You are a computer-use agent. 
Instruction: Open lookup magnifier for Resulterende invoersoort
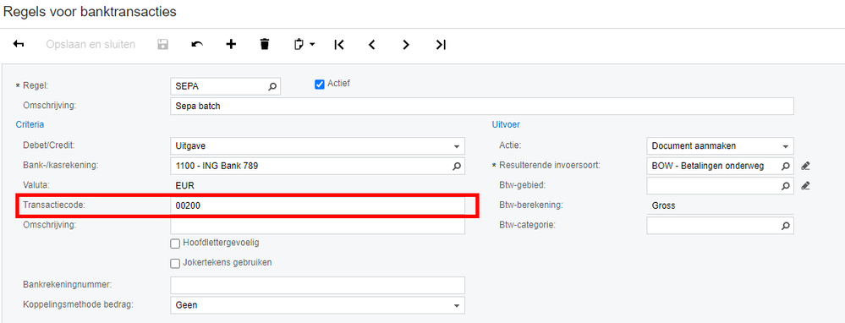click(x=786, y=167)
